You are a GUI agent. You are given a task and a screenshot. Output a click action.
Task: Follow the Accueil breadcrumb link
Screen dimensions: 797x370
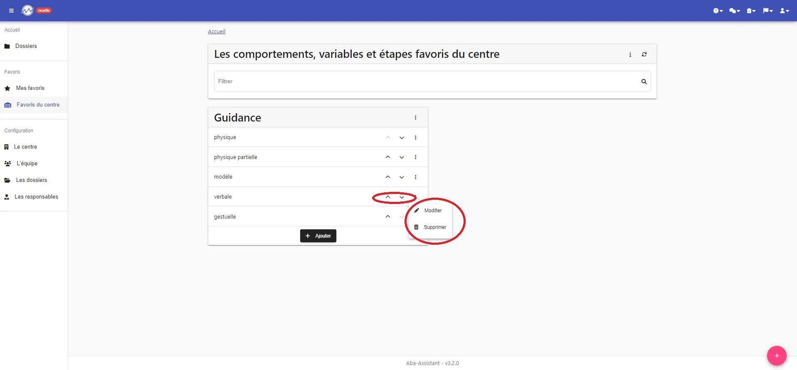point(217,32)
